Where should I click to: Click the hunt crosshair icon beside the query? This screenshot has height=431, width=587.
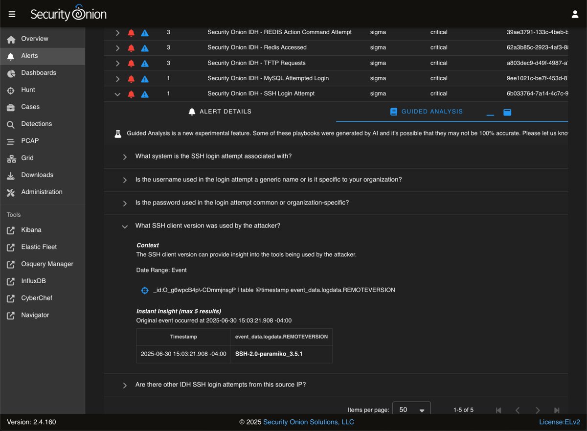145,291
